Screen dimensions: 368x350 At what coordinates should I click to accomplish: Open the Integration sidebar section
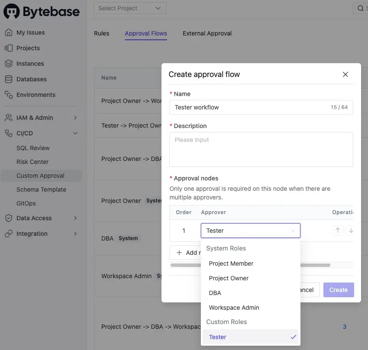click(x=32, y=233)
